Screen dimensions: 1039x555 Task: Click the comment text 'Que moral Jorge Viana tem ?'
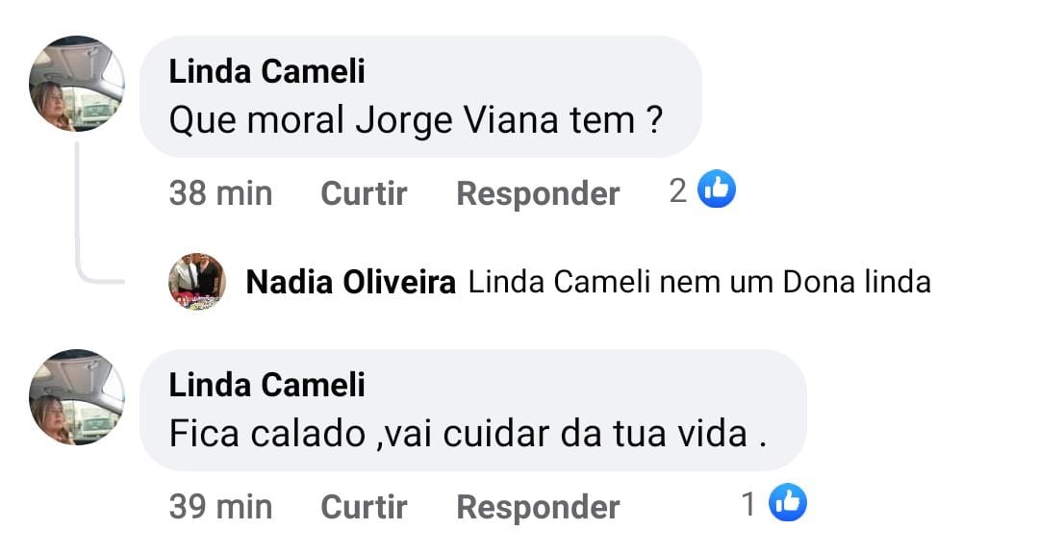click(x=416, y=120)
